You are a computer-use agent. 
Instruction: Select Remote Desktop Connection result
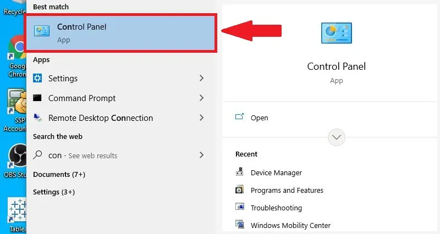tap(120, 118)
